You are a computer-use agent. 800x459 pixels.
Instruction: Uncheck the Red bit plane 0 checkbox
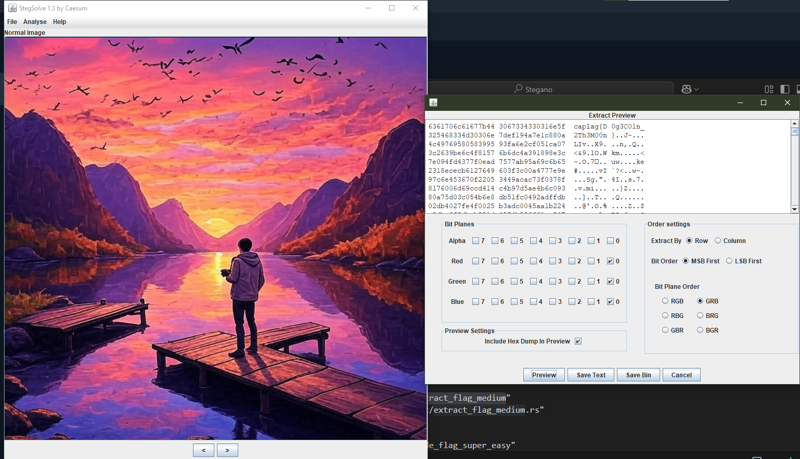pos(610,261)
